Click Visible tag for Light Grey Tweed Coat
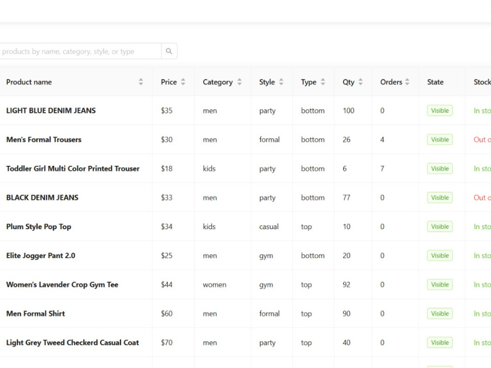The image size is (491, 368). coord(439,342)
